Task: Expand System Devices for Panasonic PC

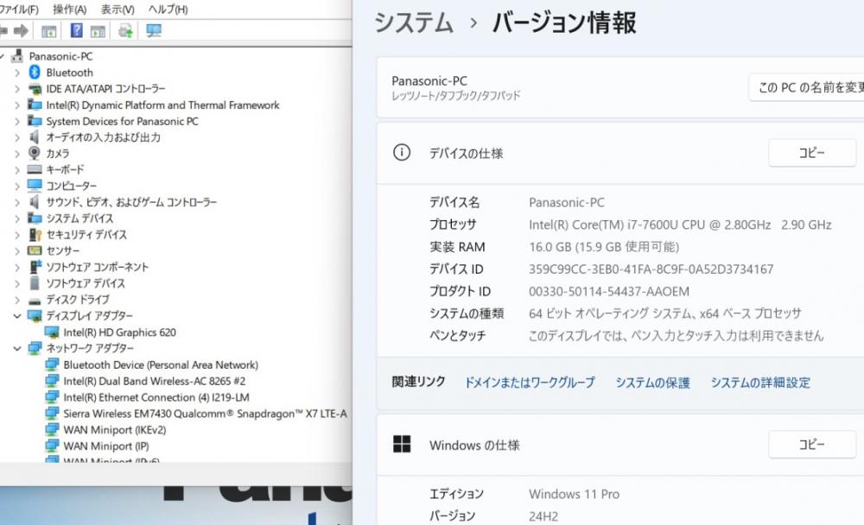Action: pyautogui.click(x=17, y=121)
